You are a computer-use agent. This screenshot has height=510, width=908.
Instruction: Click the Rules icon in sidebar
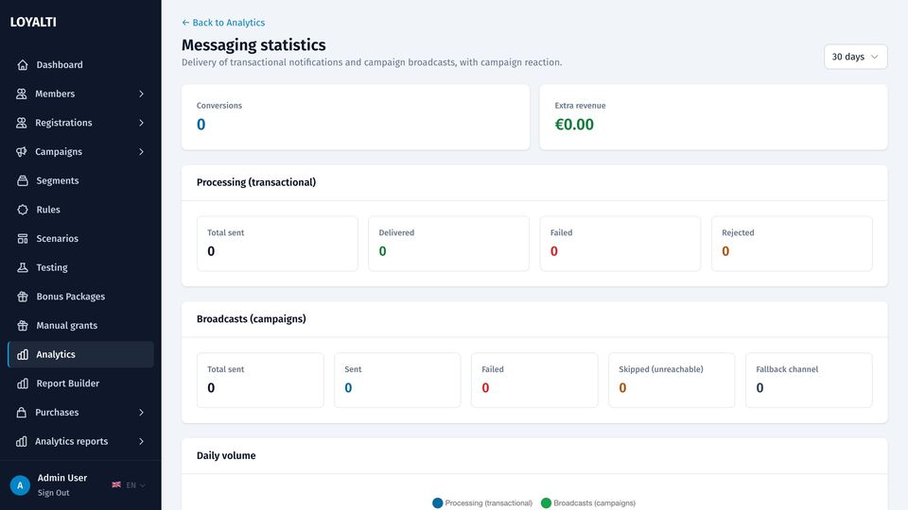point(23,210)
